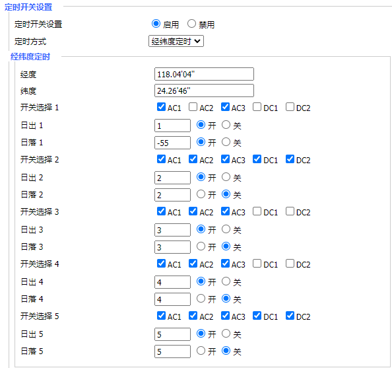Screen dimensions: 392x368
Task: Uncheck AC1 in 开关选择 4
Action: point(161,264)
